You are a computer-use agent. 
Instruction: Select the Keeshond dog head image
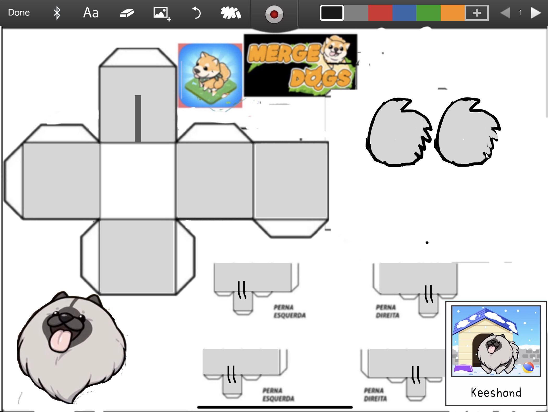coord(72,347)
